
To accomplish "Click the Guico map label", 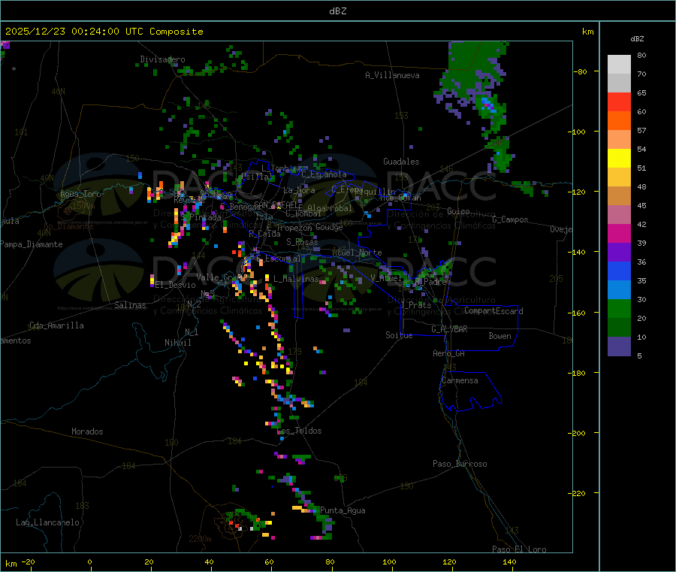I will pyautogui.click(x=458, y=211).
